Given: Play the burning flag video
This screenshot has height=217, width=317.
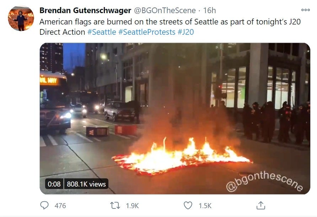Looking at the screenshot, I should pyautogui.click(x=175, y=118).
